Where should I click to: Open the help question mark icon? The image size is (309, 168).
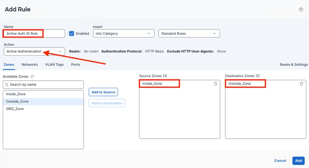click(301, 9)
